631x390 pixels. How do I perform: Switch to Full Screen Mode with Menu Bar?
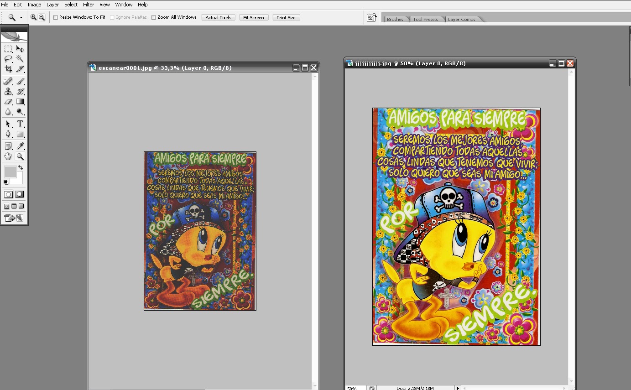coord(14,207)
